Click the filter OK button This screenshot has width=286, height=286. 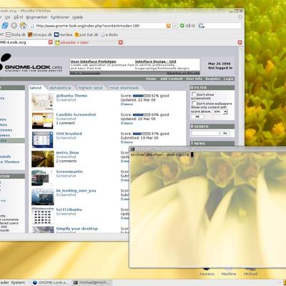pyautogui.click(x=197, y=117)
